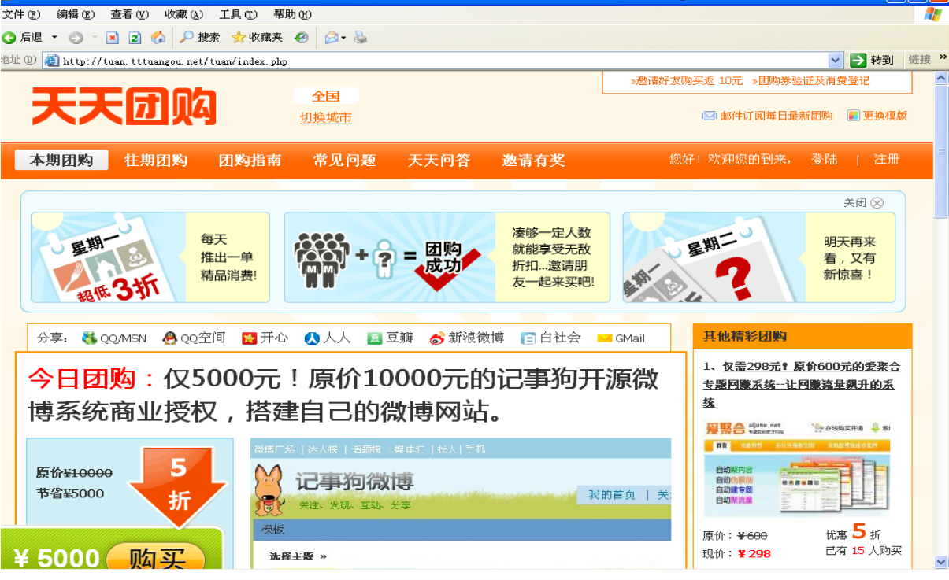
Task: Open the 收藏夹 favorites star button
Action: click(x=257, y=37)
